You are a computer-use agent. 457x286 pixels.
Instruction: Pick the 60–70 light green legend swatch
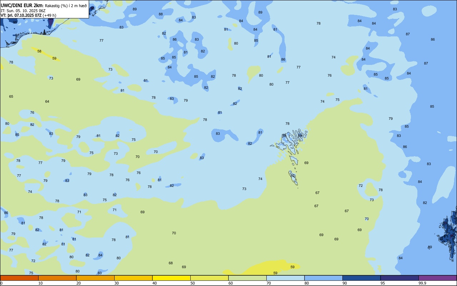click(x=247, y=278)
